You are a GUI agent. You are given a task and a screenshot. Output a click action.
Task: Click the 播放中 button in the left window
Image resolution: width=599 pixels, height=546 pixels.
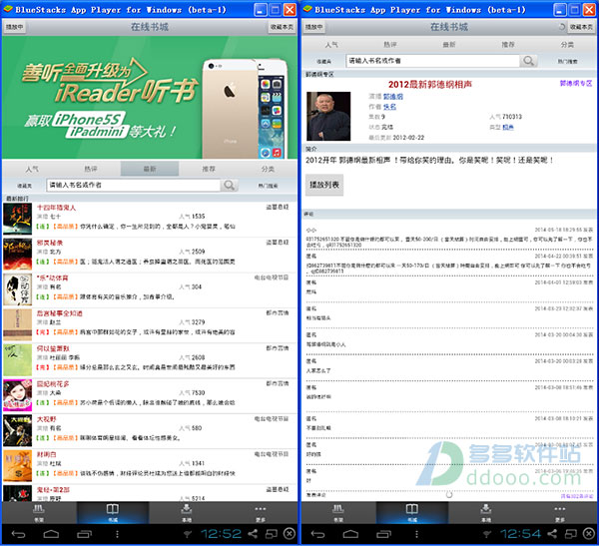click(x=15, y=27)
